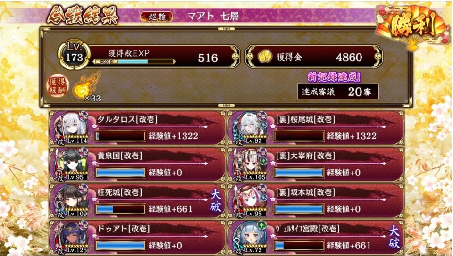Image resolution: width=453 pixels, height=256 pixels.
Task: Click the 合戦結果 title banner
Action: point(83,15)
